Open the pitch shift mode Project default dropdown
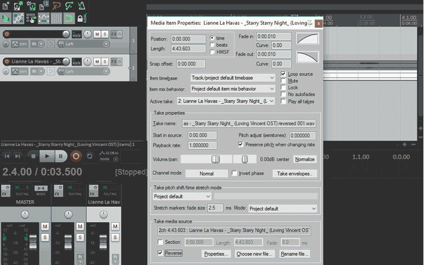Viewport: 424px width, 265px height. click(x=182, y=196)
